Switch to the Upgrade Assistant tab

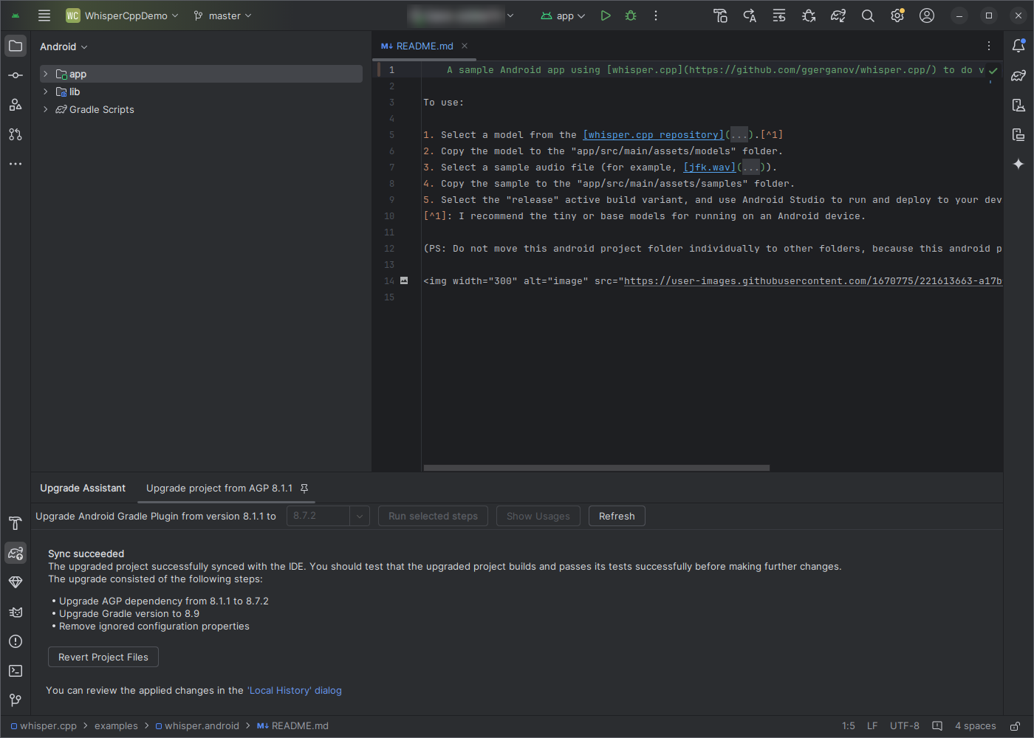tap(82, 488)
